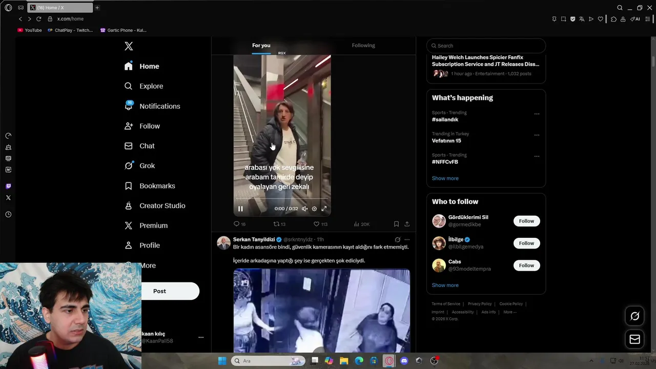
Task: Open the browser translate icon
Action: (x=582, y=19)
